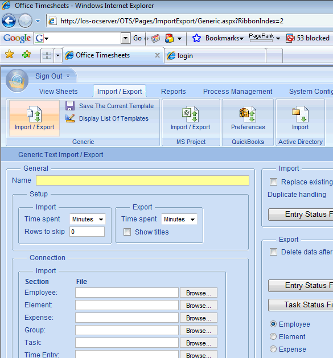Click the Employee file path field
The image size is (333, 358).
coord(127,293)
